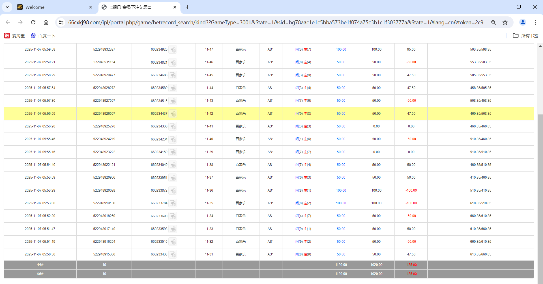
Task: View site information icon in the address bar
Action: [61, 22]
